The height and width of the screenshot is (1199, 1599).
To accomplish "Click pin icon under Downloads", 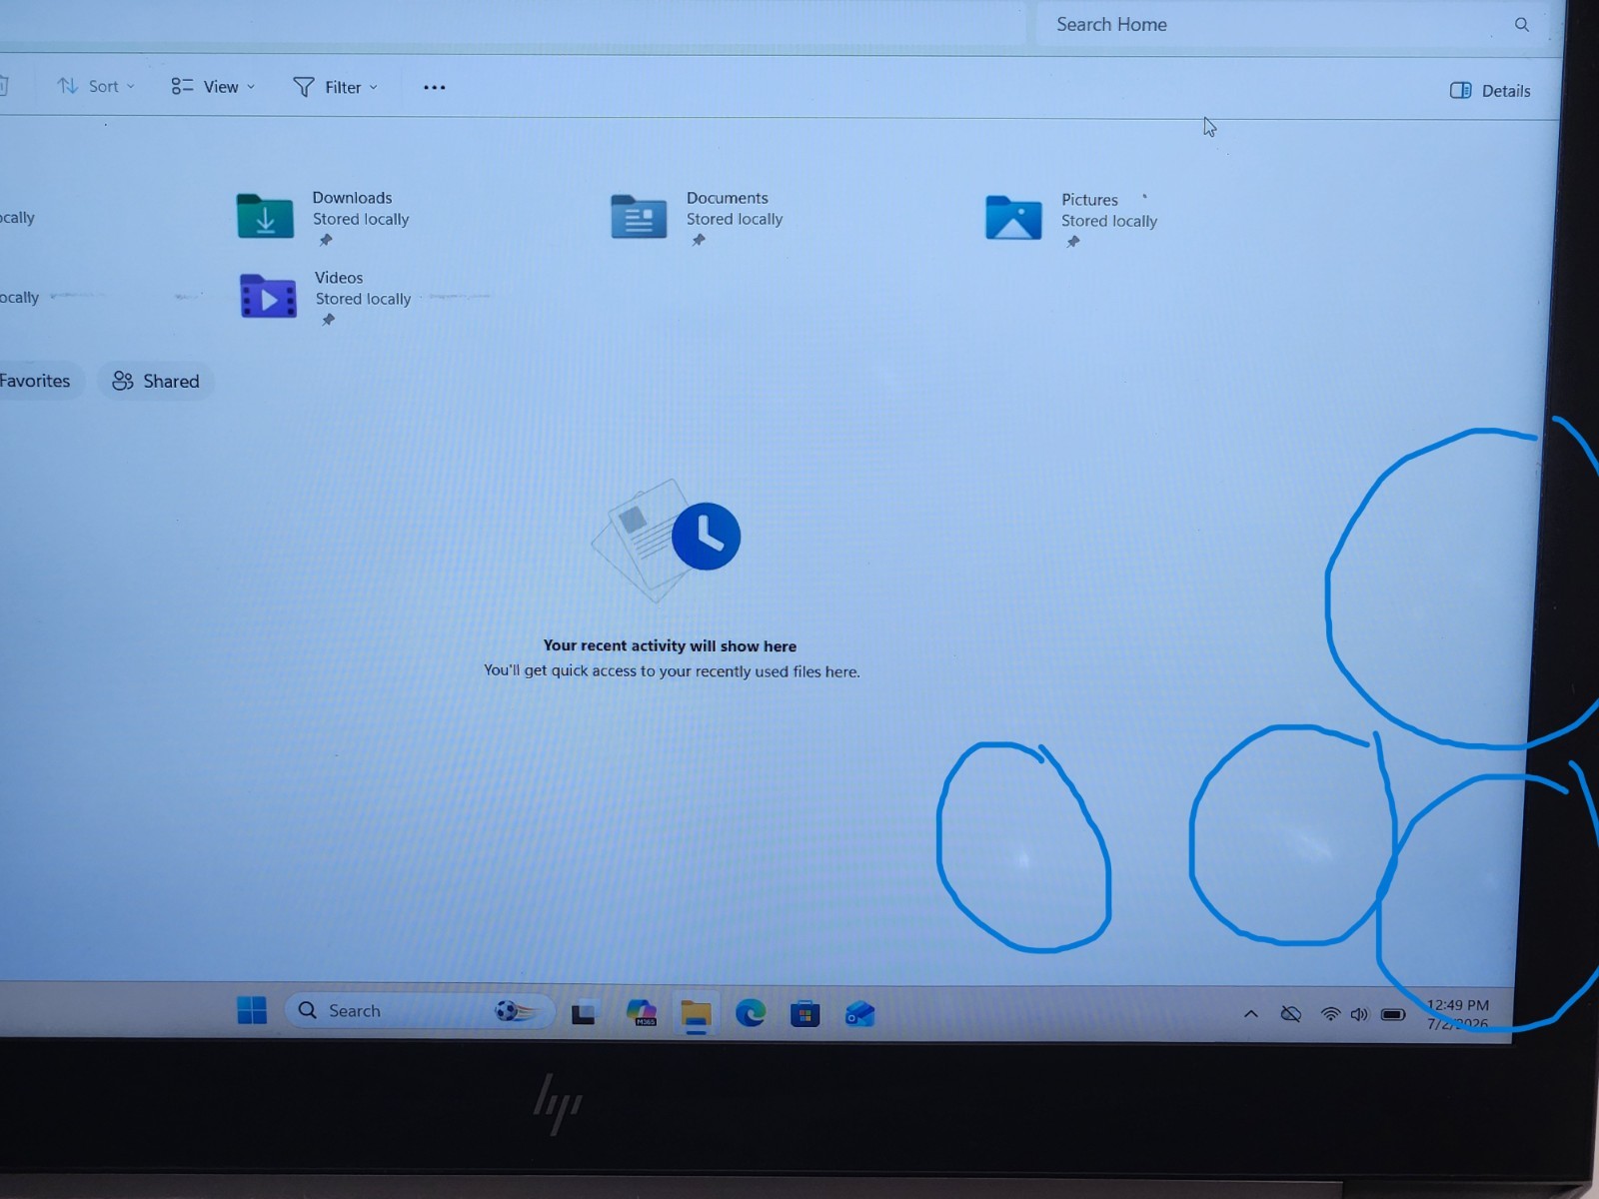I will click(325, 240).
